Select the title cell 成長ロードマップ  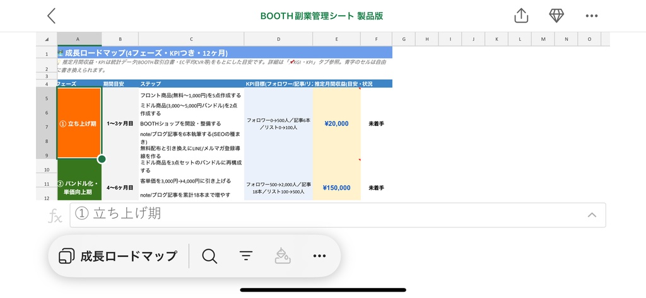click(225, 53)
